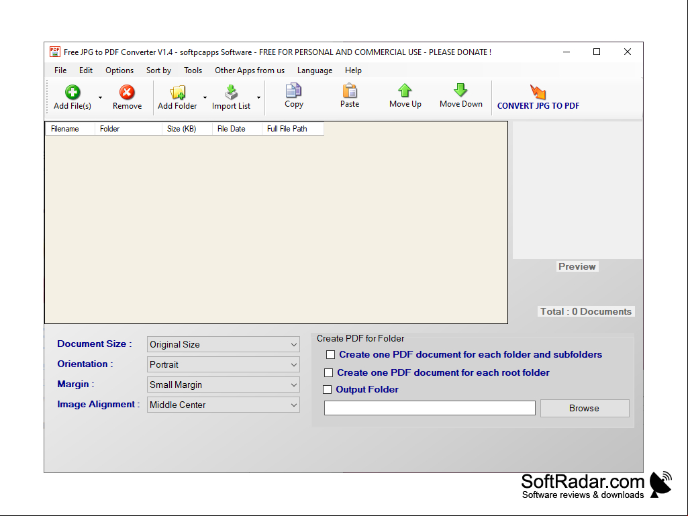The height and width of the screenshot is (516, 688).
Task: Open the Image Alignment dropdown
Action: (224, 405)
